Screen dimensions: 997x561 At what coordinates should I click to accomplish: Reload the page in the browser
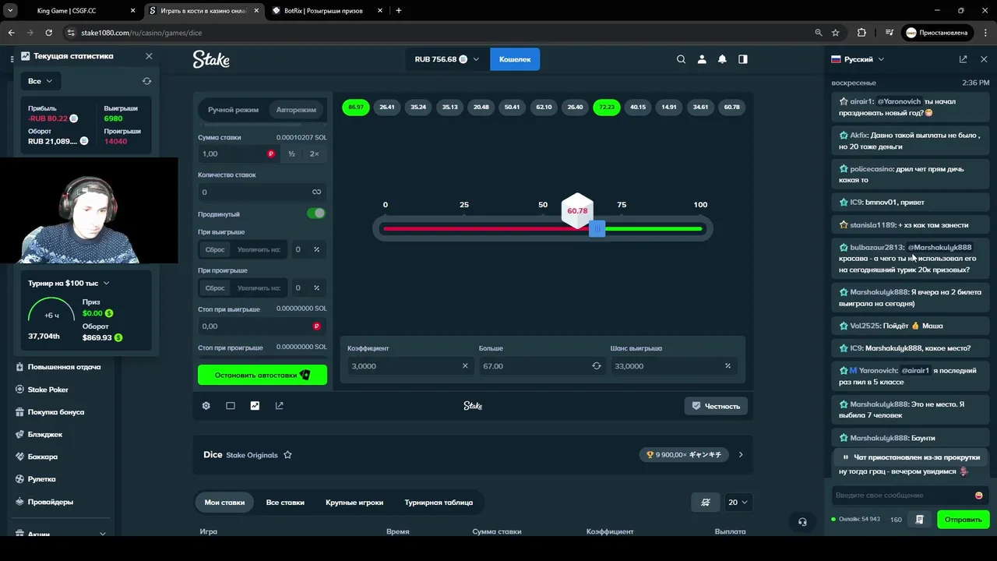(49, 33)
